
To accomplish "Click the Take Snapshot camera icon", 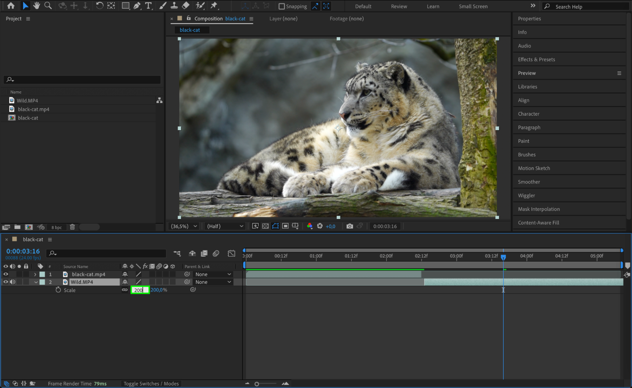I will click(349, 226).
